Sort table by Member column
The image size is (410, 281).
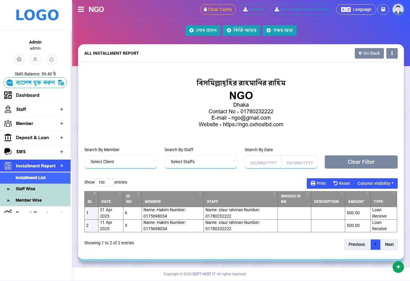pyautogui.click(x=172, y=199)
